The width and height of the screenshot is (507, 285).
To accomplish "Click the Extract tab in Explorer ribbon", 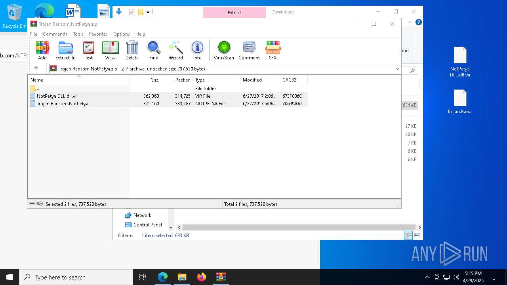I will pyautogui.click(x=234, y=13).
